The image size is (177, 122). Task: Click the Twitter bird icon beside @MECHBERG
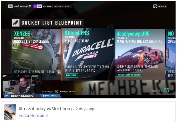(x=43, y=96)
